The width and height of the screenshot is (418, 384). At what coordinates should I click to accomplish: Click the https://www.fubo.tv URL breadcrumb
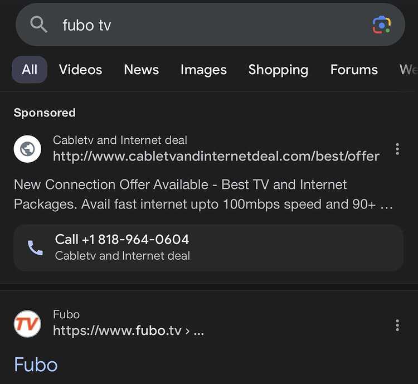point(129,330)
